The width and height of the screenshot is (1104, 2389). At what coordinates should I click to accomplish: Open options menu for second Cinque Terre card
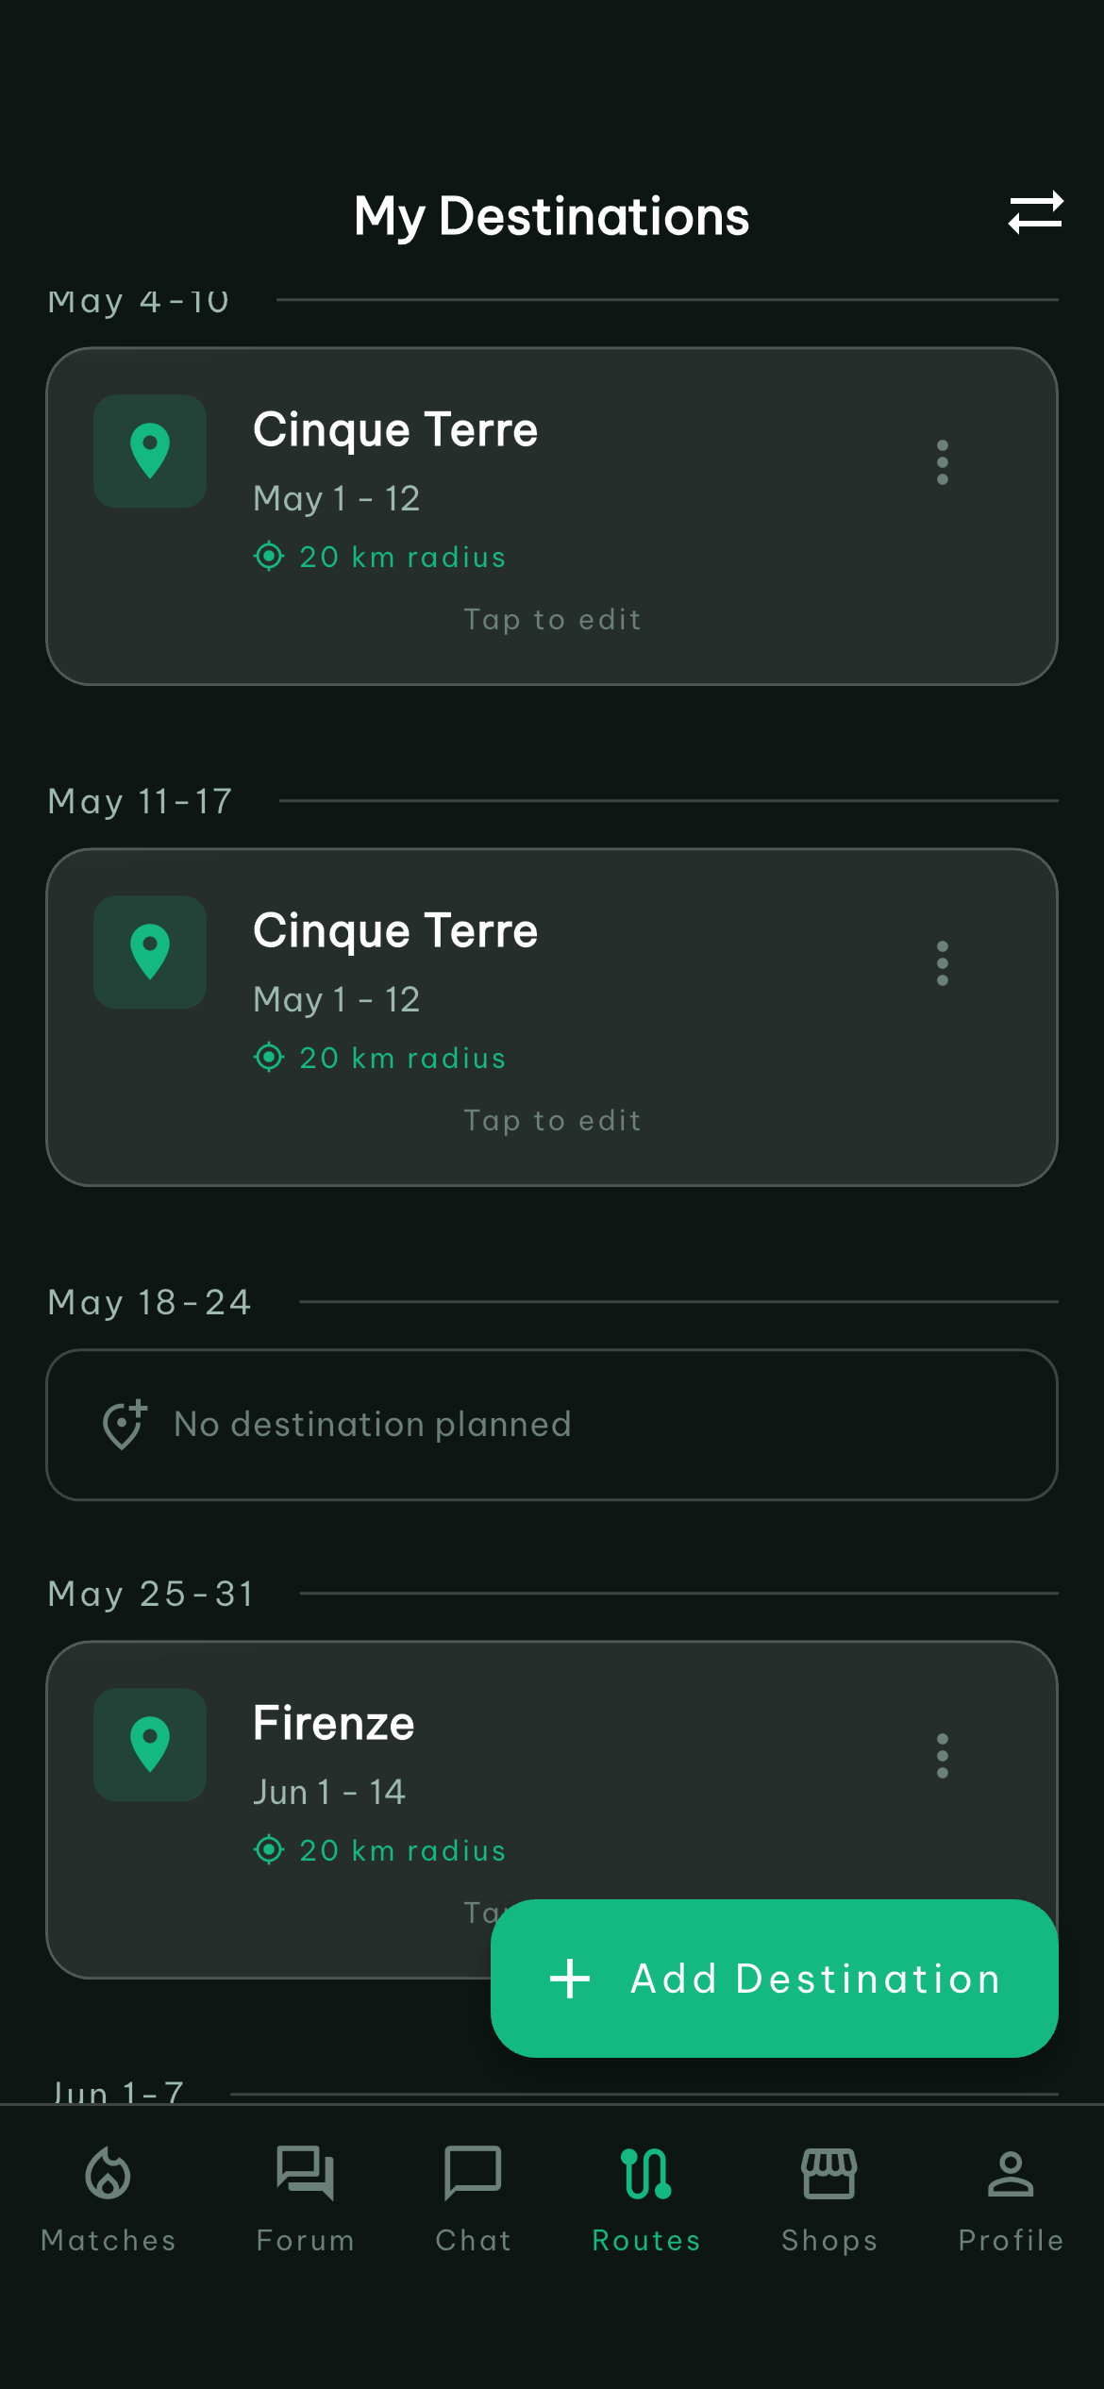(x=942, y=963)
